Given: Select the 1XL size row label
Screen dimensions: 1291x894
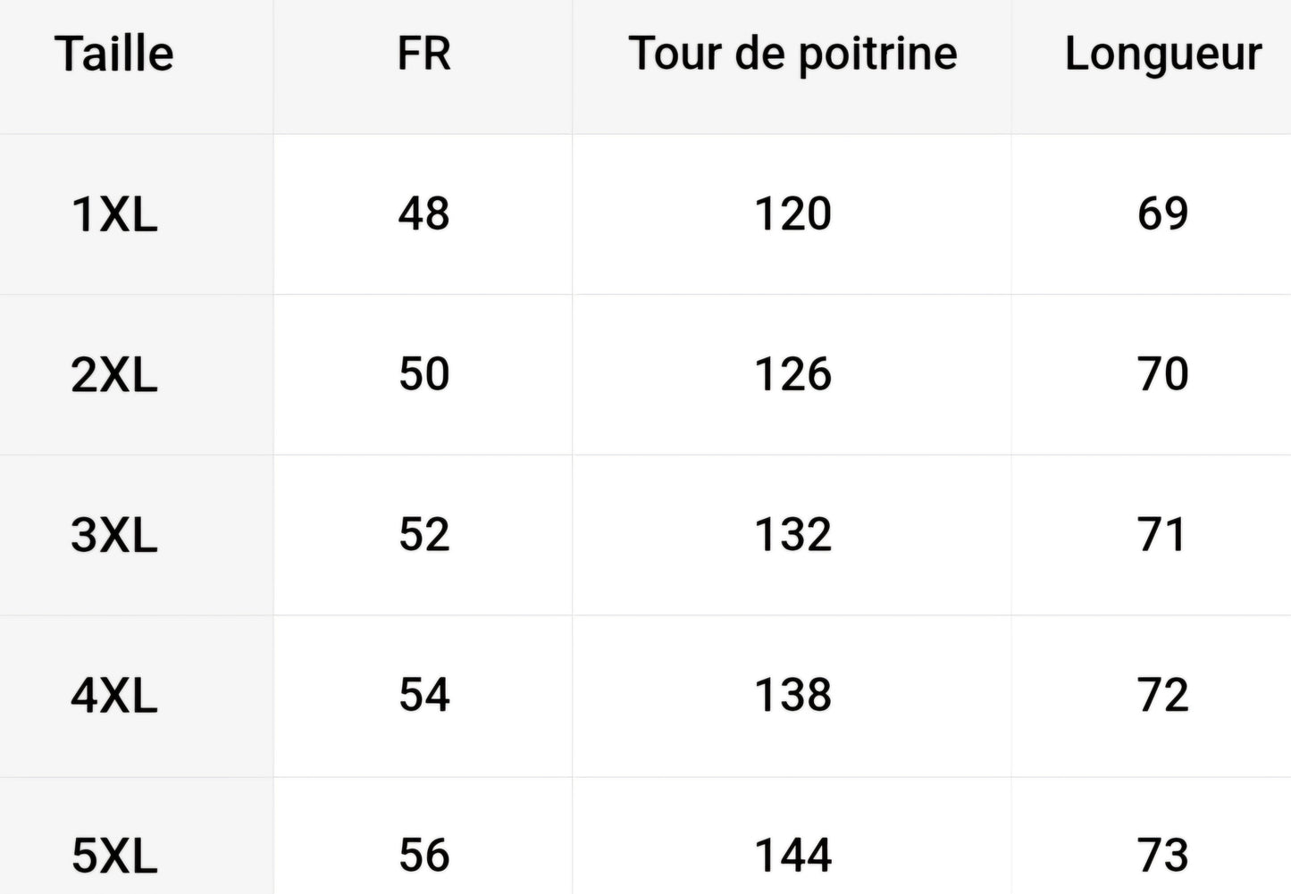Looking at the screenshot, I should point(114,215).
